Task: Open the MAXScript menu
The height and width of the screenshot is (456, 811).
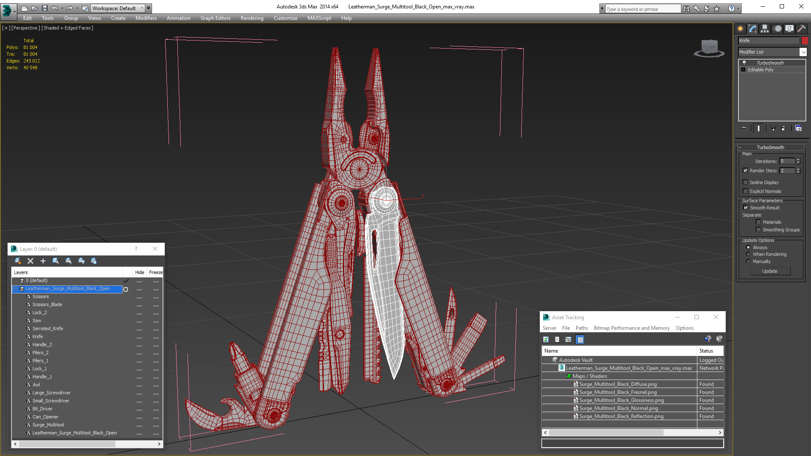Action: point(319,18)
